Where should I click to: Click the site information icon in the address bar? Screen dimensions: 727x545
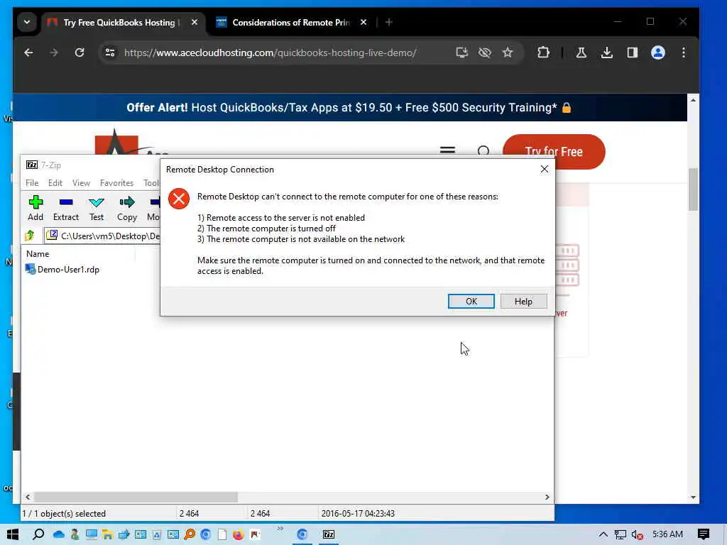[x=110, y=53]
